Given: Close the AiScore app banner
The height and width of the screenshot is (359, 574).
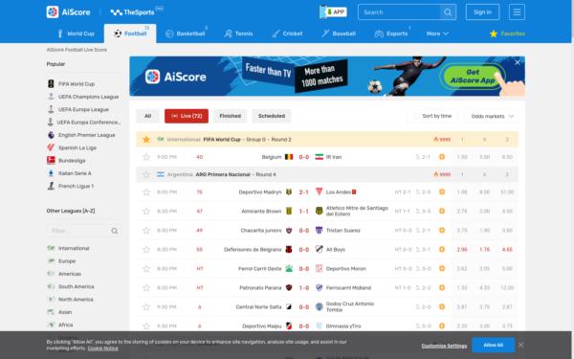Looking at the screenshot, I should point(518,62).
